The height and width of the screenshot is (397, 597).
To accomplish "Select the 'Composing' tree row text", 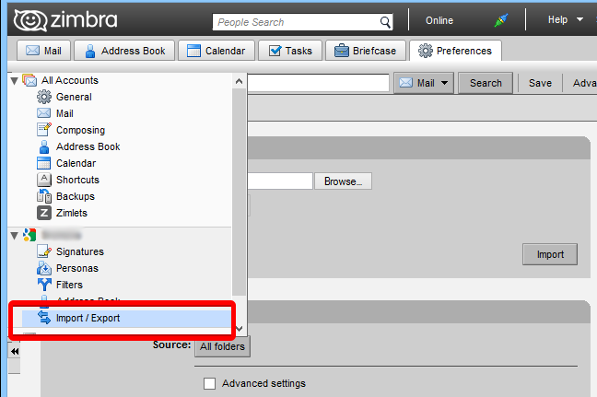I will 80,130.
